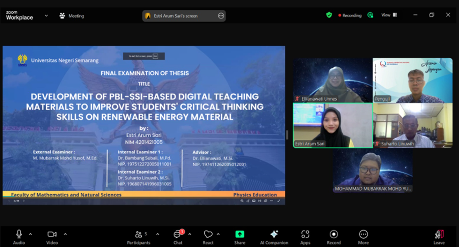Click the Share screen icon
The height and width of the screenshot is (247, 459).
click(240, 237)
